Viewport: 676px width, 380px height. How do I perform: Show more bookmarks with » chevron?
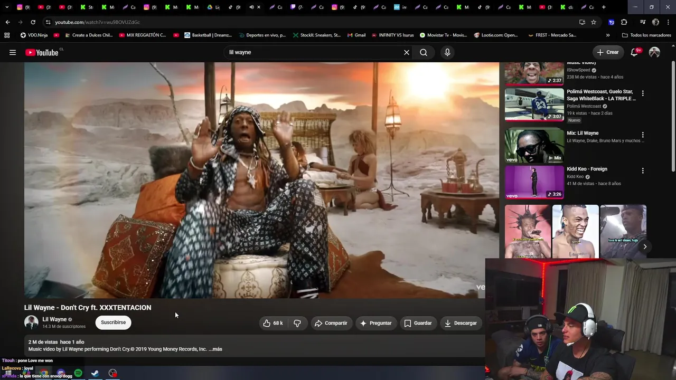(608, 35)
